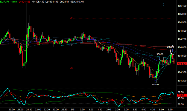Click the 104.900 price axis label
The width and height of the screenshot is (187, 111).
182,22
